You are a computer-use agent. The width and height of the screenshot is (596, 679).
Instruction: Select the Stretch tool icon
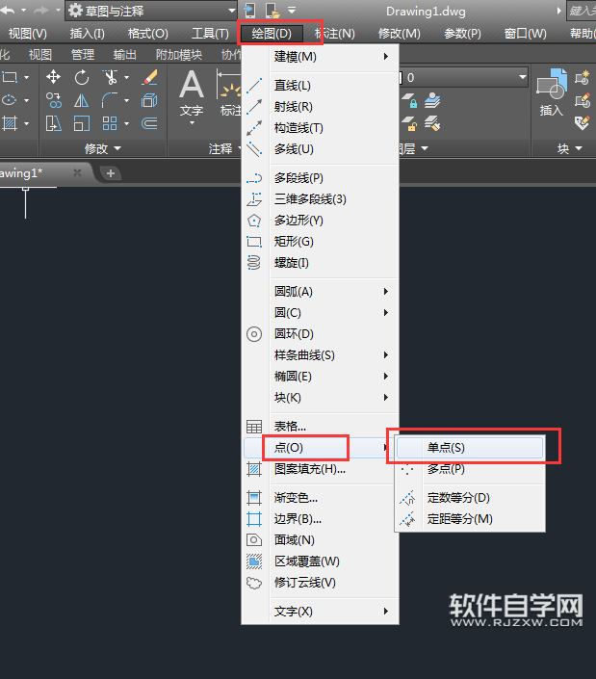[53, 124]
